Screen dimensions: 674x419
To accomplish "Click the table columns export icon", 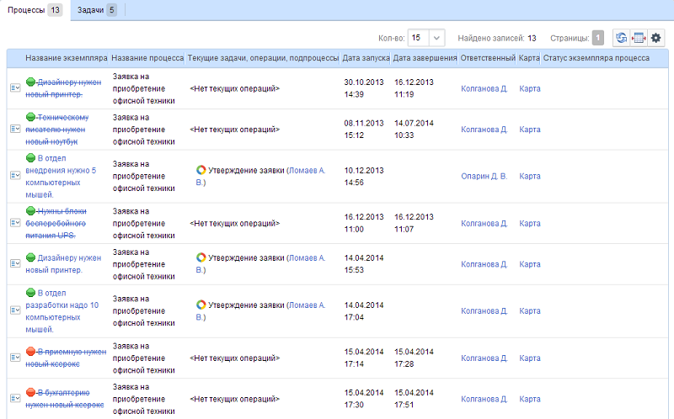I will point(639,38).
